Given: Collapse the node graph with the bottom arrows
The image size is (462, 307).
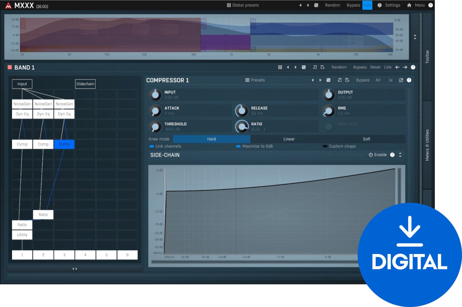Looking at the screenshot, I should pos(75,268).
